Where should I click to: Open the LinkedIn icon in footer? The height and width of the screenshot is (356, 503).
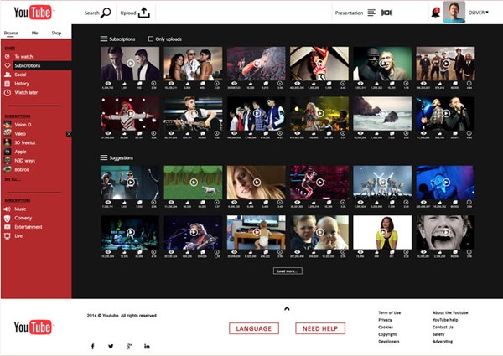(147, 346)
